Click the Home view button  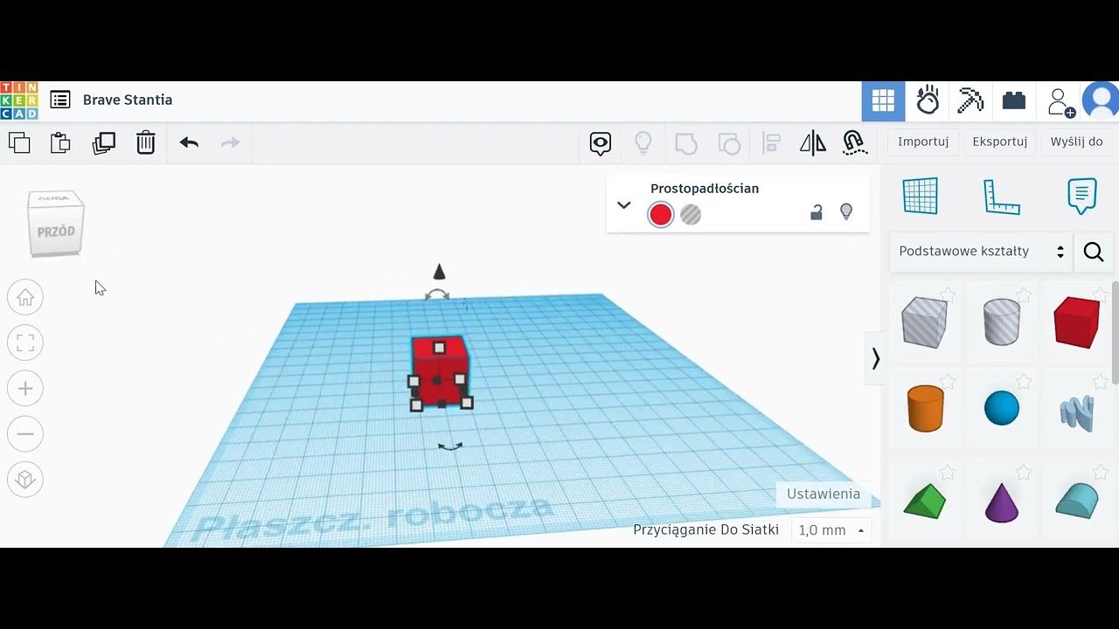point(25,298)
